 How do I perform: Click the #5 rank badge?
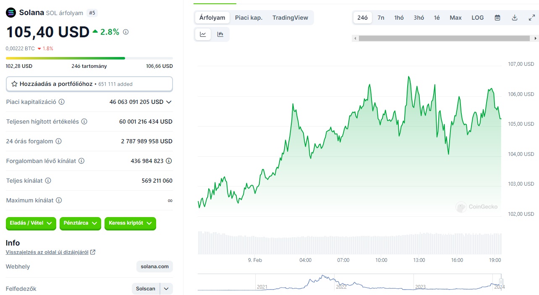(x=92, y=13)
